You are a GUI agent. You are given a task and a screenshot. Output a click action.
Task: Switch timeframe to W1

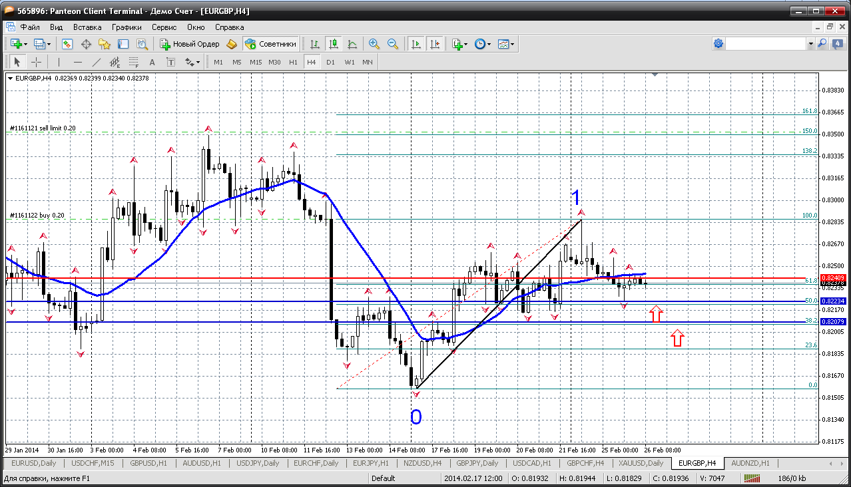pyautogui.click(x=349, y=62)
